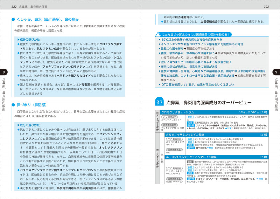Click OTC薬商品例 tag above アルガード鼻炎クールスプレー
The width and height of the screenshot is (280, 199).
(174, 169)
